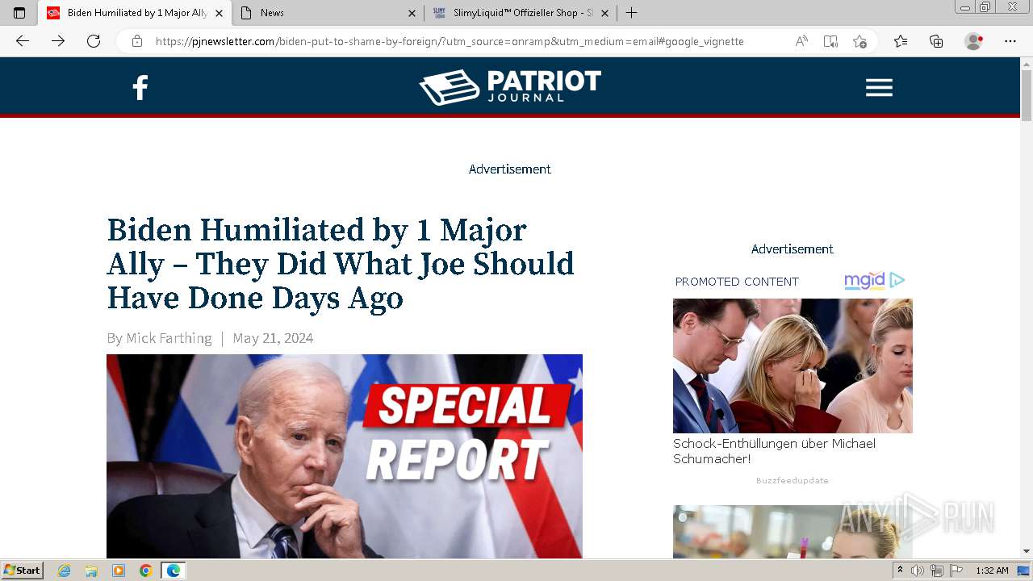Add this page to favorites
The height and width of the screenshot is (581, 1033).
pyautogui.click(x=859, y=41)
